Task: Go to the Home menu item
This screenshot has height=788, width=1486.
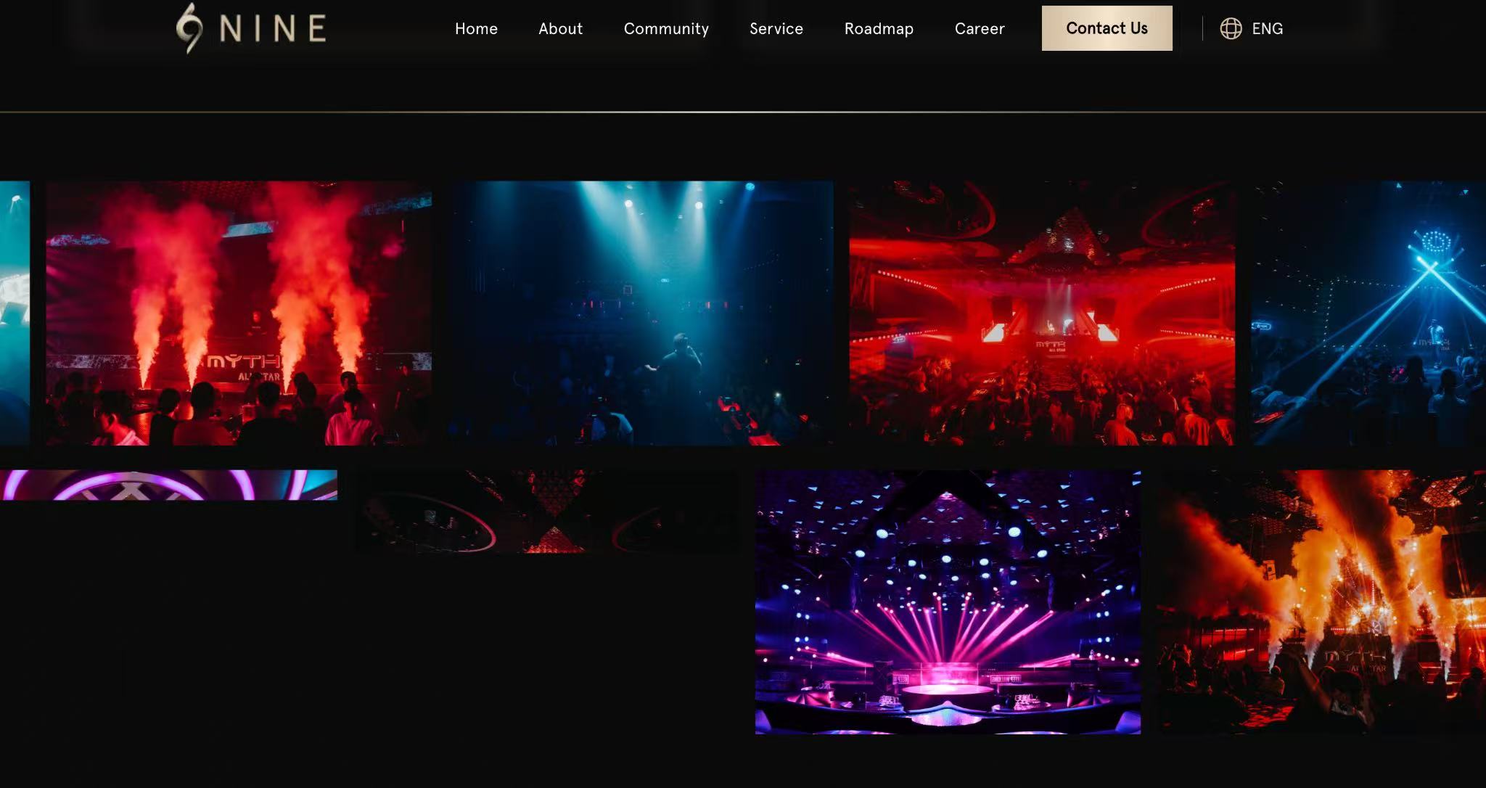Action: click(476, 28)
